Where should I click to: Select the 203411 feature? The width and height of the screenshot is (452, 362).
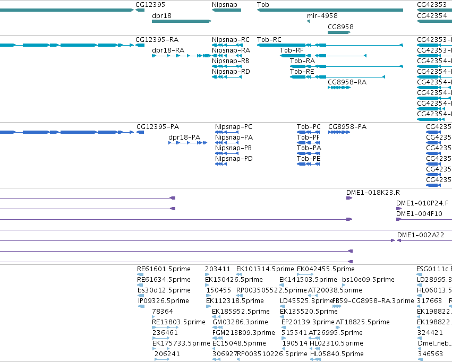[207, 274]
